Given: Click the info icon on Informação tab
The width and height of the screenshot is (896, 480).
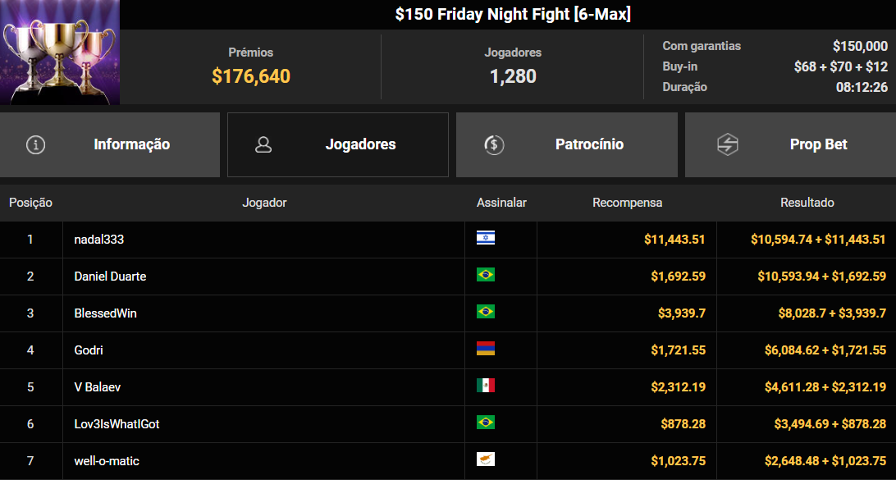Looking at the screenshot, I should (x=35, y=145).
